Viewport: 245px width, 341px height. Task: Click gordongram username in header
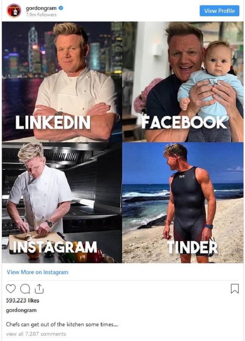pos(41,8)
